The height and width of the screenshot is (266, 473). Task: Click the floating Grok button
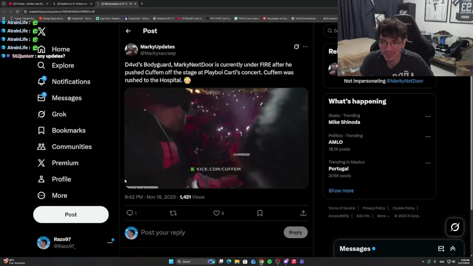coord(455,227)
